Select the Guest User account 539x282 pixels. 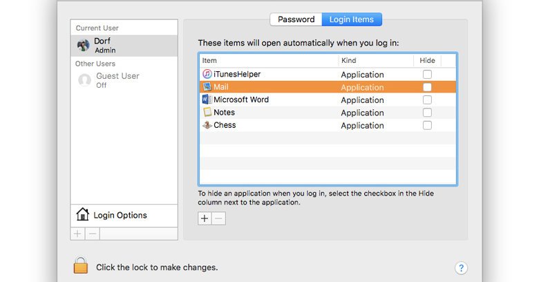tap(124, 80)
